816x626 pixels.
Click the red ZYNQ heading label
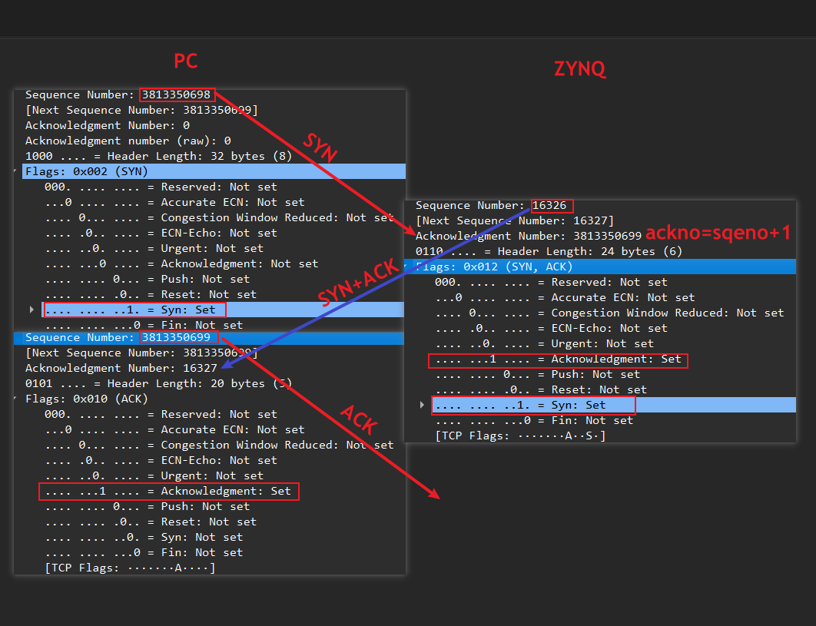[579, 69]
